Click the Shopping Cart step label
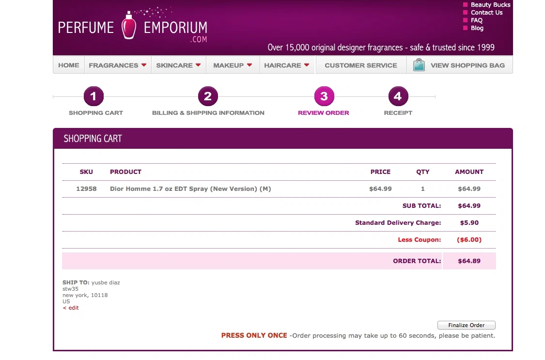 (95, 112)
